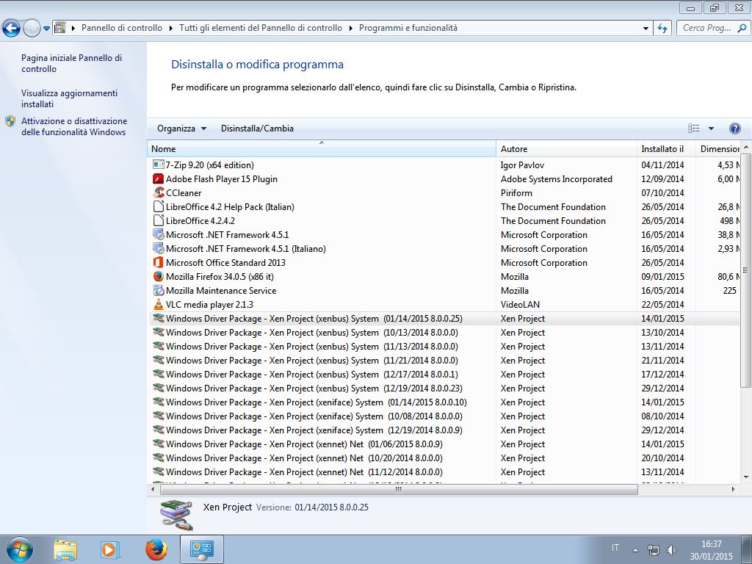Viewport: 752px width, 564px height.
Task: Sort by the Installato il column
Action: [662, 149]
